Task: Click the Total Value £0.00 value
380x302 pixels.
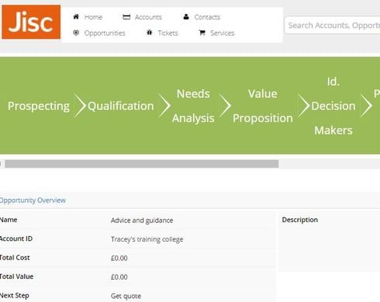Action: [119, 277]
